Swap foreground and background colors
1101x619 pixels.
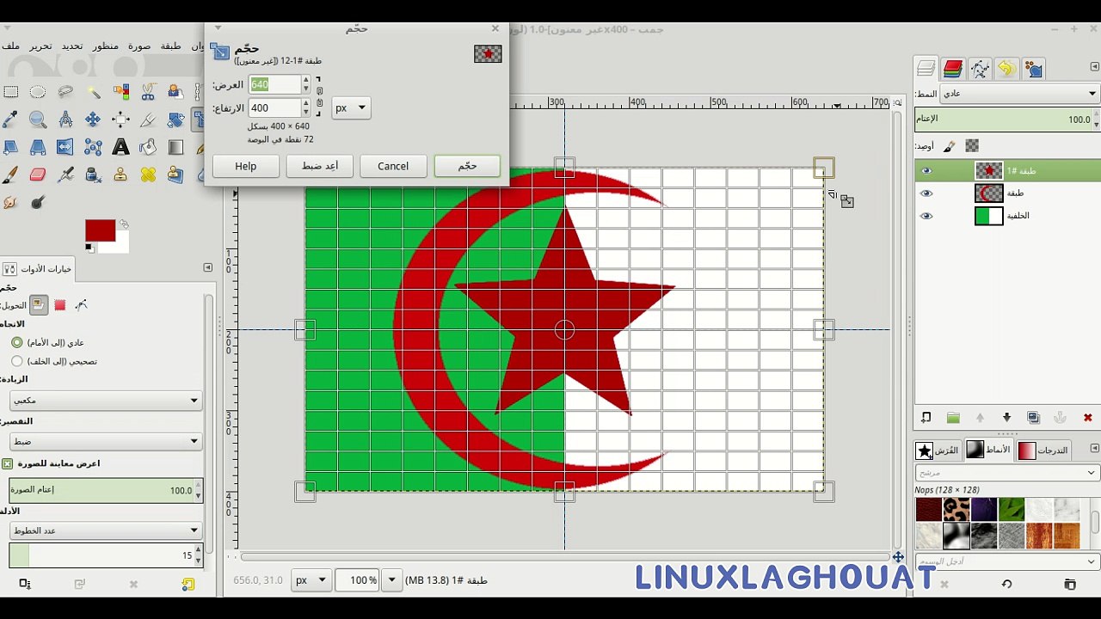(x=124, y=224)
